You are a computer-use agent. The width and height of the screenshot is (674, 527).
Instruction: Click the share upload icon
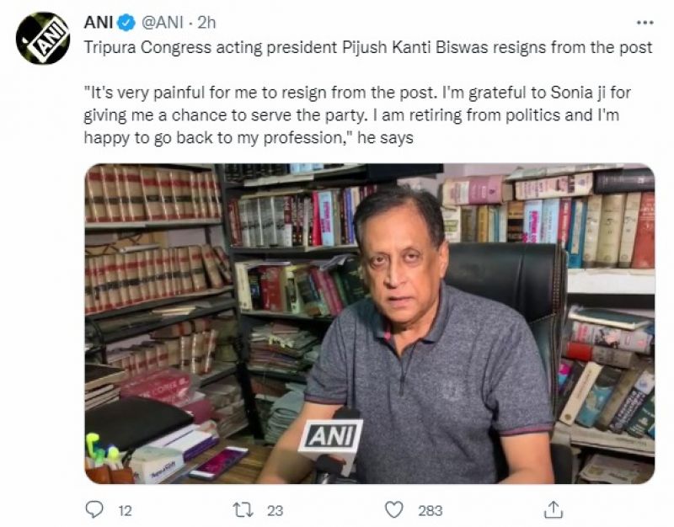(553, 509)
